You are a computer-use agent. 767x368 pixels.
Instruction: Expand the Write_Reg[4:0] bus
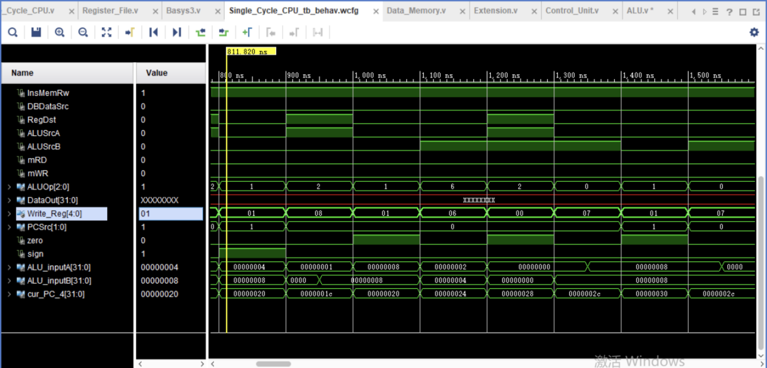tap(9, 214)
